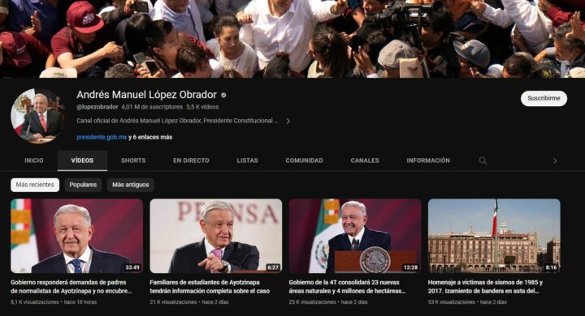
Task: Open title 'Familiares de estudiantes de Ayotzinapa'
Action: point(210,287)
